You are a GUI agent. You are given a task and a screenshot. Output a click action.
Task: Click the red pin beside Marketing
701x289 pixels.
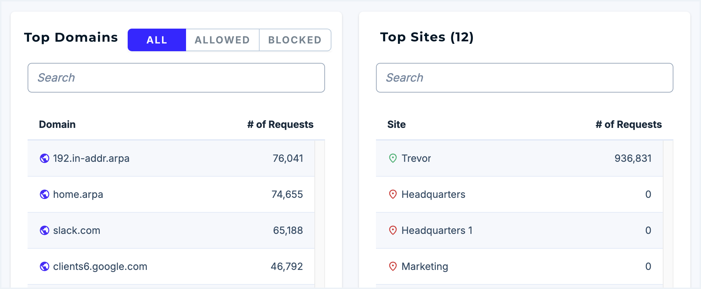(393, 266)
